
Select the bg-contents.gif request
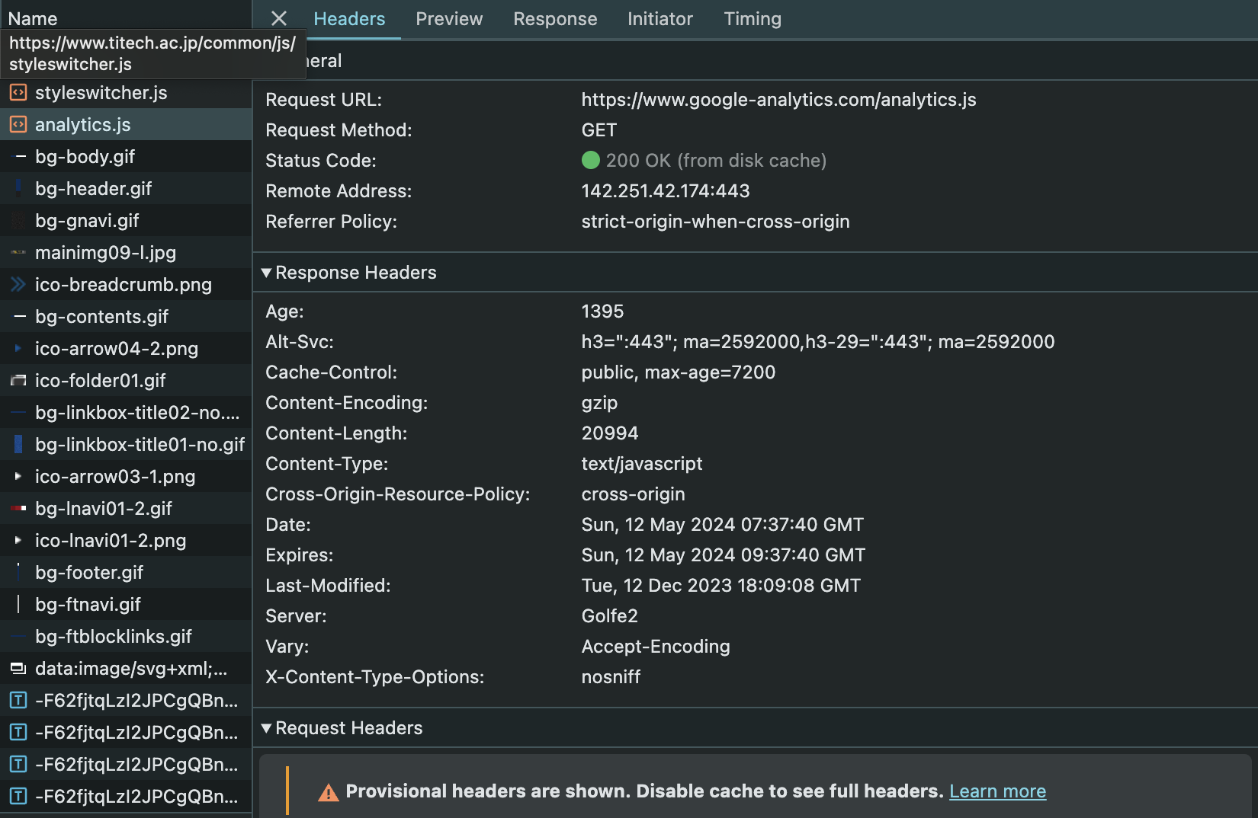click(x=126, y=317)
